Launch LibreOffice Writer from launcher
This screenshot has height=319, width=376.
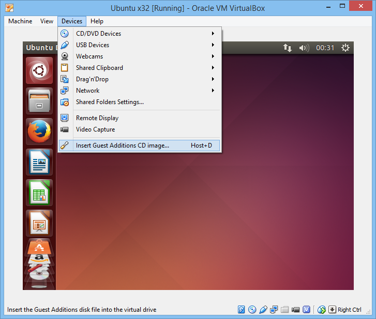[x=39, y=162]
